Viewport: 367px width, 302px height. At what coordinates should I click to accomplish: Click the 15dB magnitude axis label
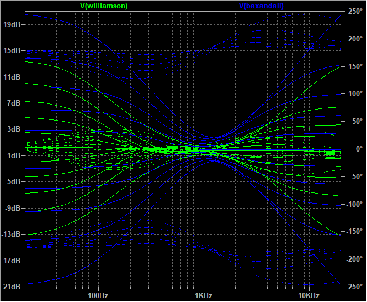pos(12,51)
